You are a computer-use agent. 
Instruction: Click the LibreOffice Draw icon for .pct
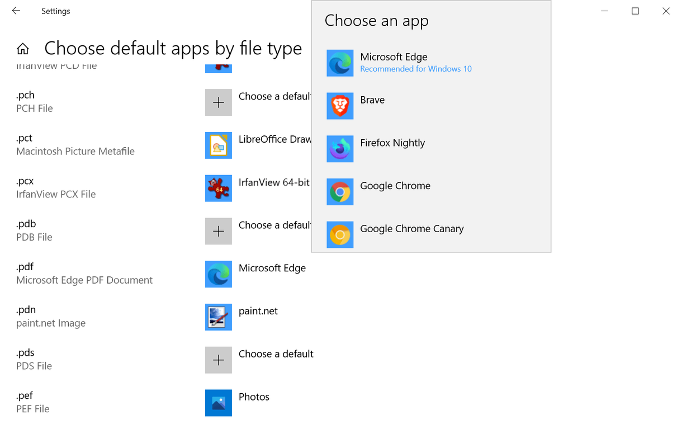219,145
